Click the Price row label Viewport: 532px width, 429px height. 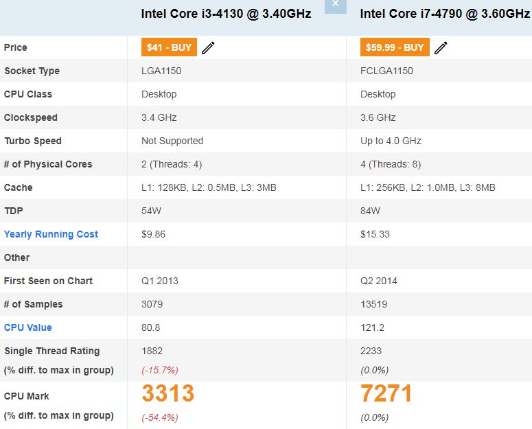[16, 47]
